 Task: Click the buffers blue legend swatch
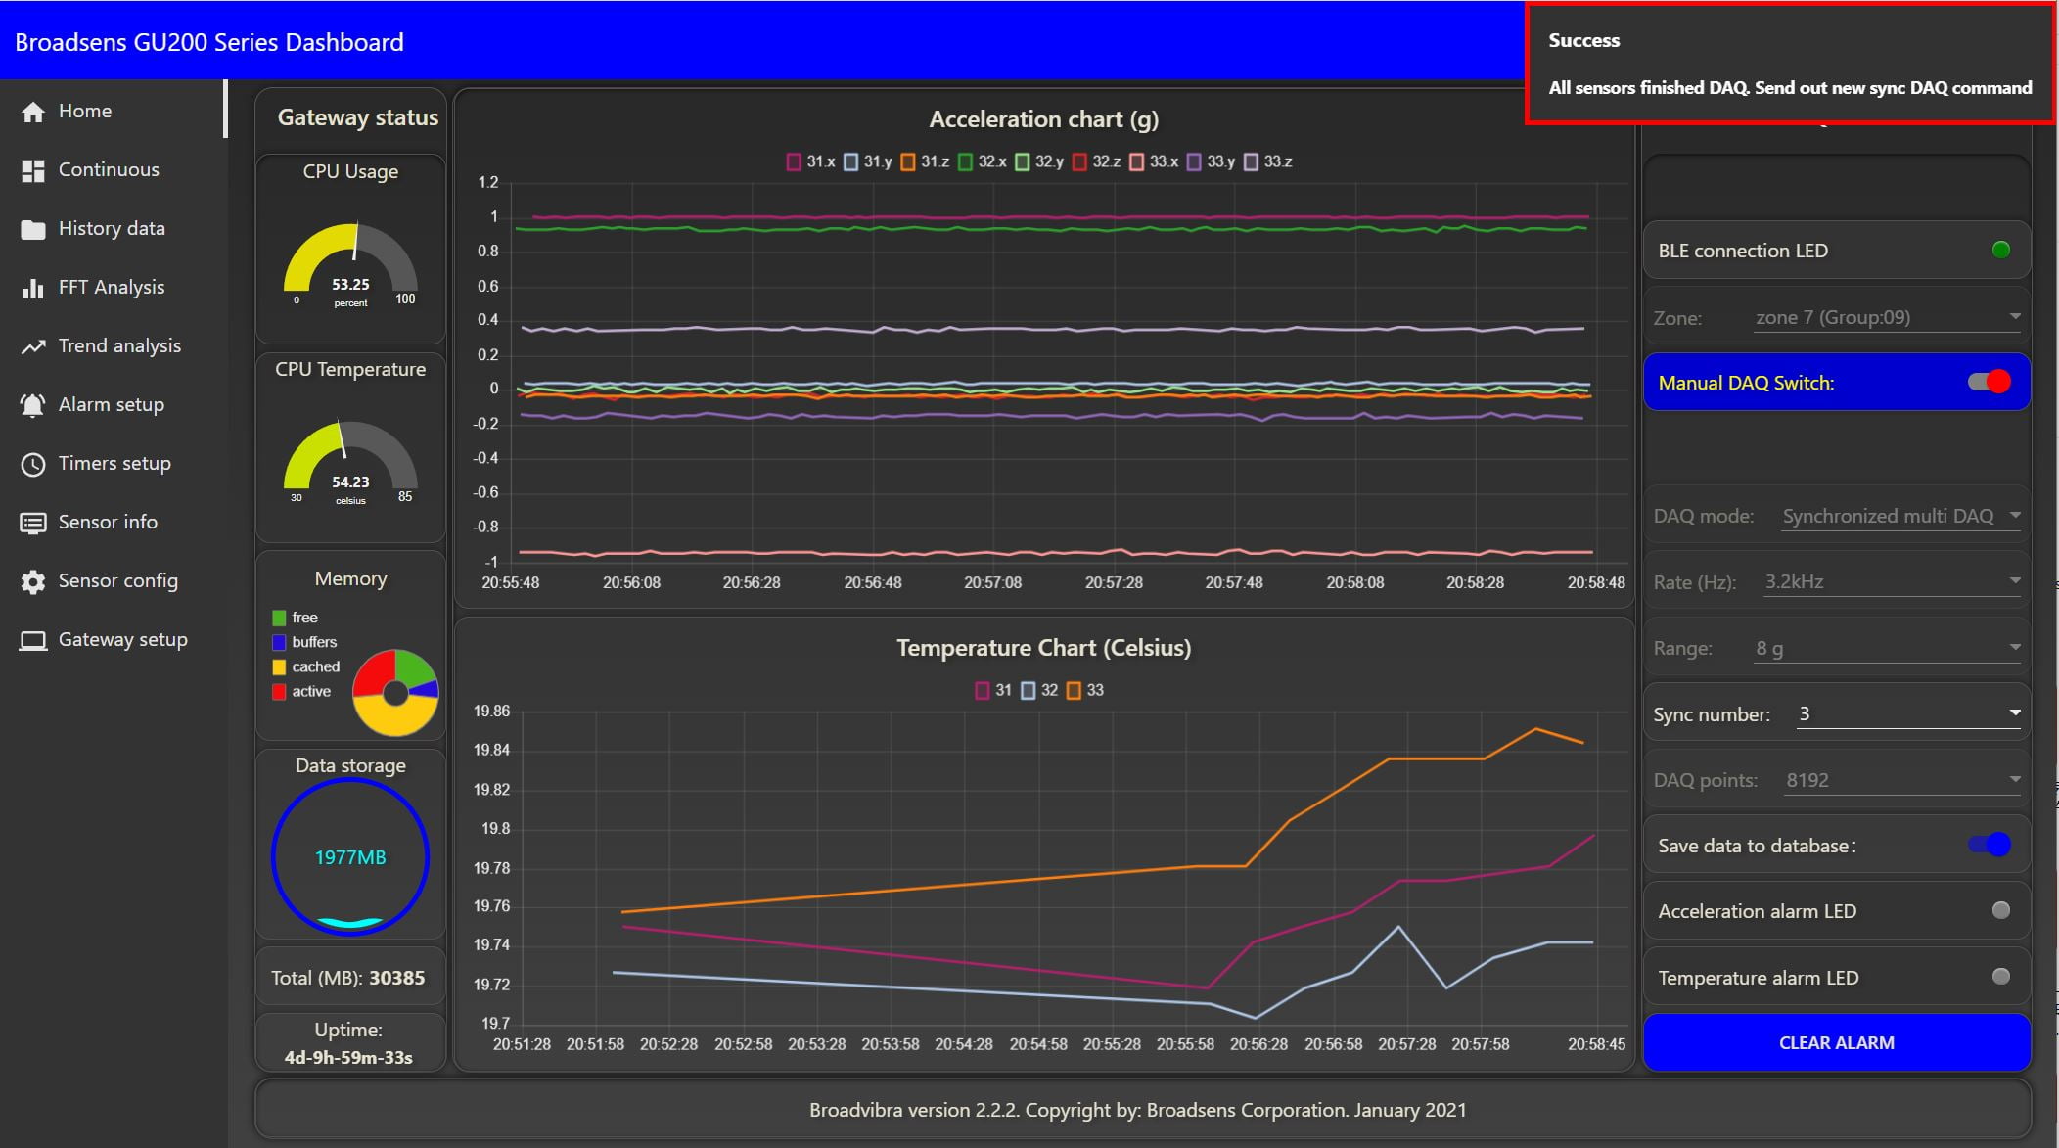click(x=279, y=642)
